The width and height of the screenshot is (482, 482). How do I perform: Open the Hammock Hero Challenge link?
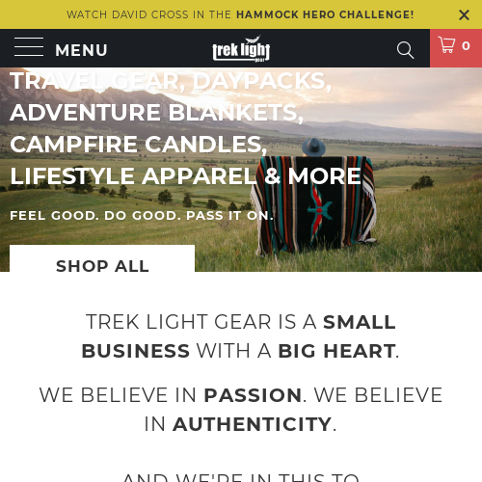coord(325,14)
